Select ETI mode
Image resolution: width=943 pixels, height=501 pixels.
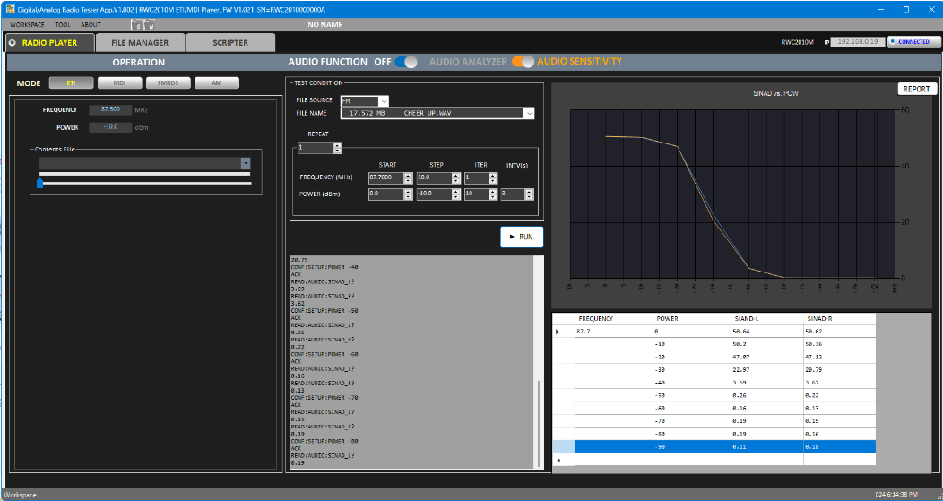[x=71, y=83]
